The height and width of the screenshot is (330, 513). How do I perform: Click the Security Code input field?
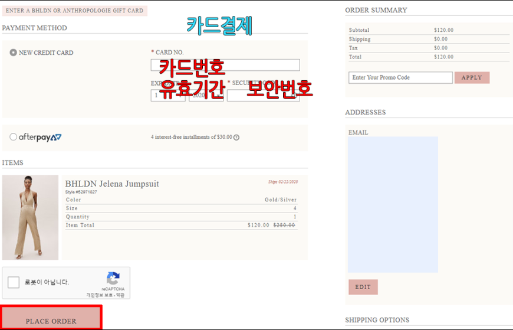coord(264,96)
